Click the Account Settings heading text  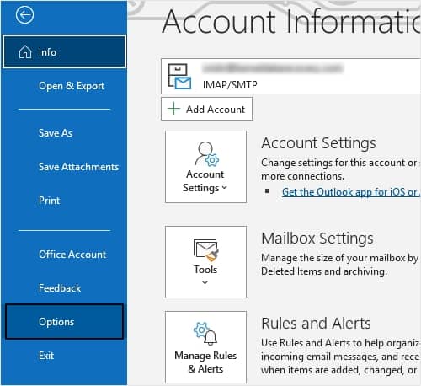tap(318, 143)
